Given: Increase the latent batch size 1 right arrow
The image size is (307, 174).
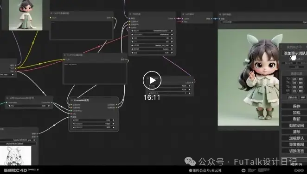Looking at the screenshot, I should pyautogui.click(x=189, y=93).
